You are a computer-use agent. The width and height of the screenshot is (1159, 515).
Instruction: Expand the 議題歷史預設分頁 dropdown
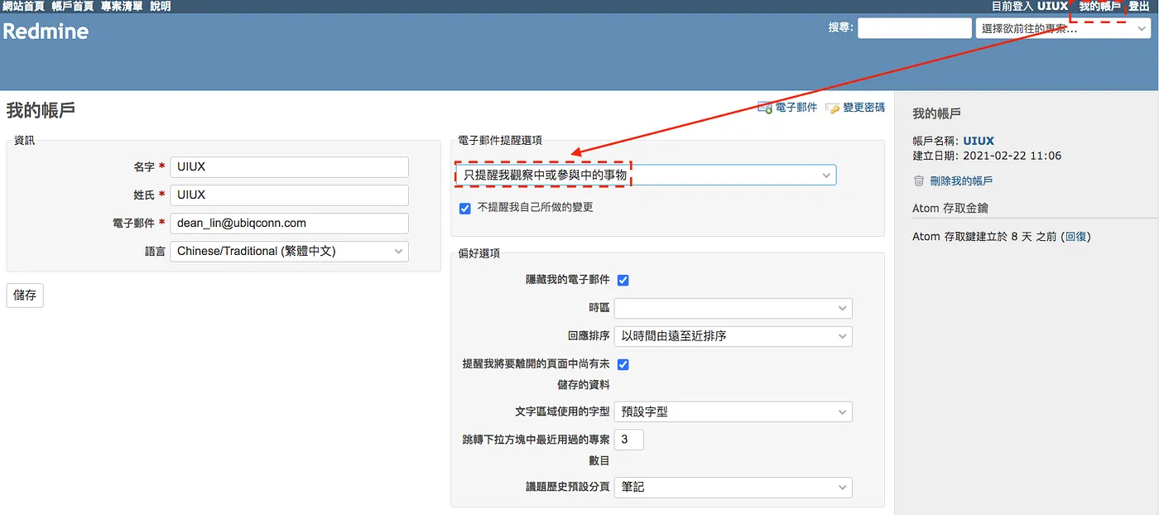pyautogui.click(x=733, y=487)
